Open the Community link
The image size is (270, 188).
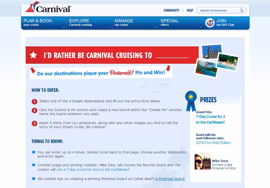[x=171, y=10]
